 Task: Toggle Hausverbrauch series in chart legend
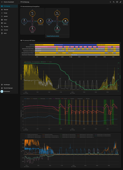click(36, 62)
